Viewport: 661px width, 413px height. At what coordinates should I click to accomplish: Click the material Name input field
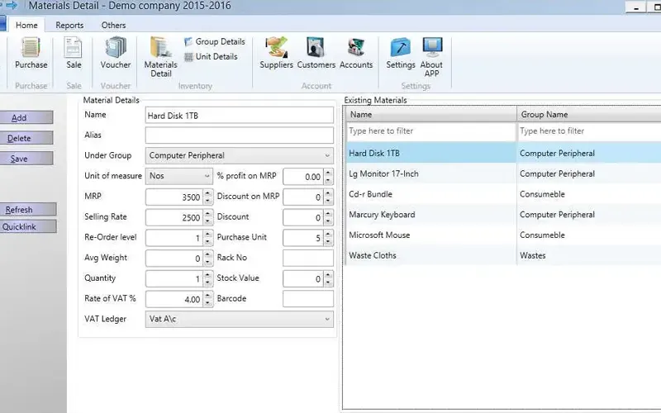point(239,115)
